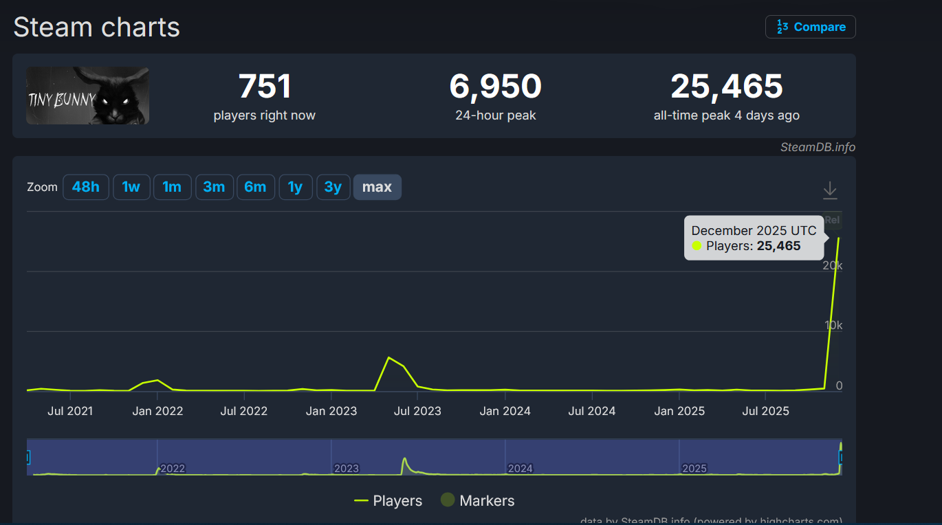The width and height of the screenshot is (942, 525).
Task: Click the Jul 2025 x-axis label
Action: [x=766, y=411]
